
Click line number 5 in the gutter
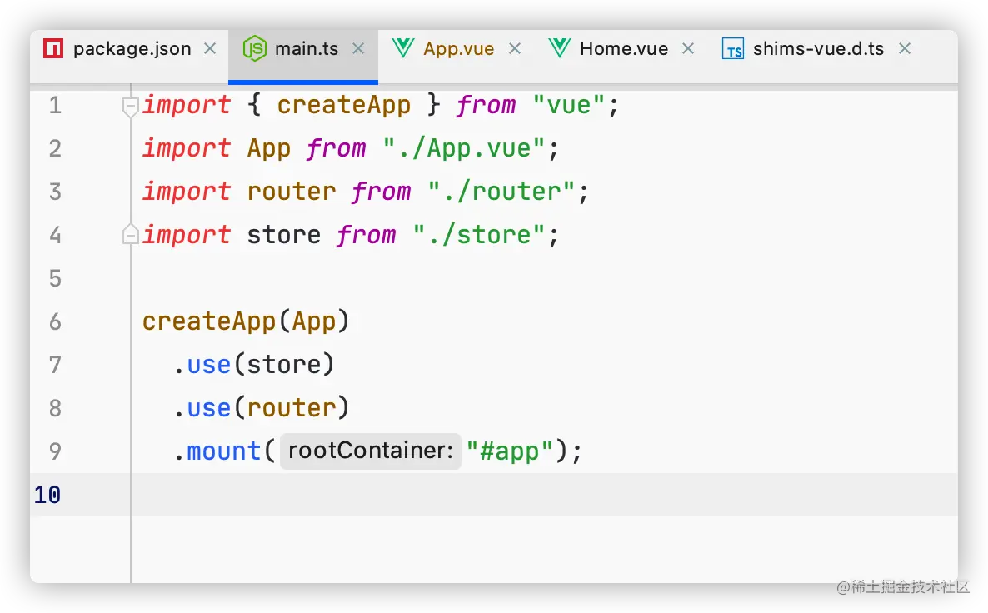(56, 278)
